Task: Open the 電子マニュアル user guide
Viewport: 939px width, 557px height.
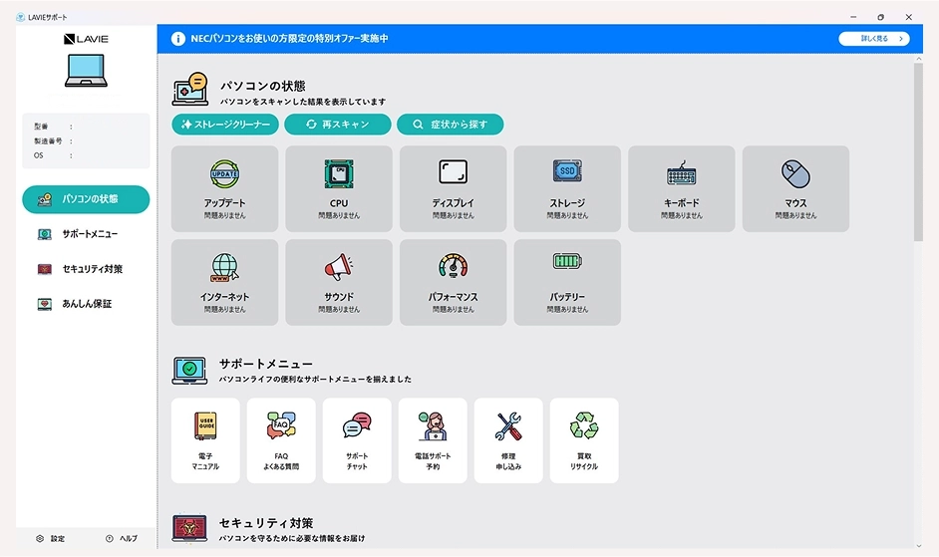Action: (x=205, y=440)
